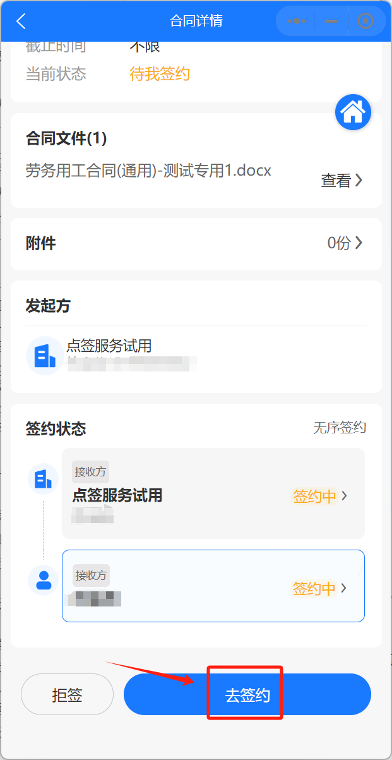Expand 点签服务试用 signing status chevron
The image size is (392, 760).
point(344,496)
